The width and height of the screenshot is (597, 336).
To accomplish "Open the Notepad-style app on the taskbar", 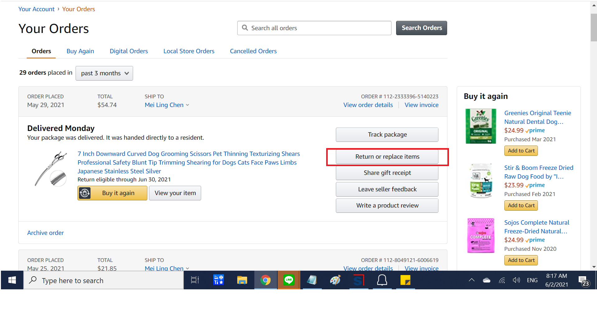I will tap(312, 280).
